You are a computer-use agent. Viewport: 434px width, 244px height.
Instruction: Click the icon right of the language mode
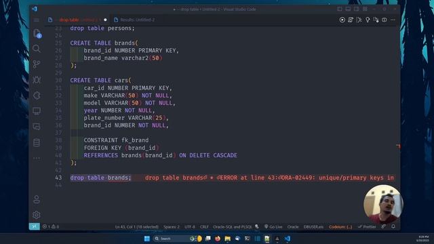pos(257,226)
